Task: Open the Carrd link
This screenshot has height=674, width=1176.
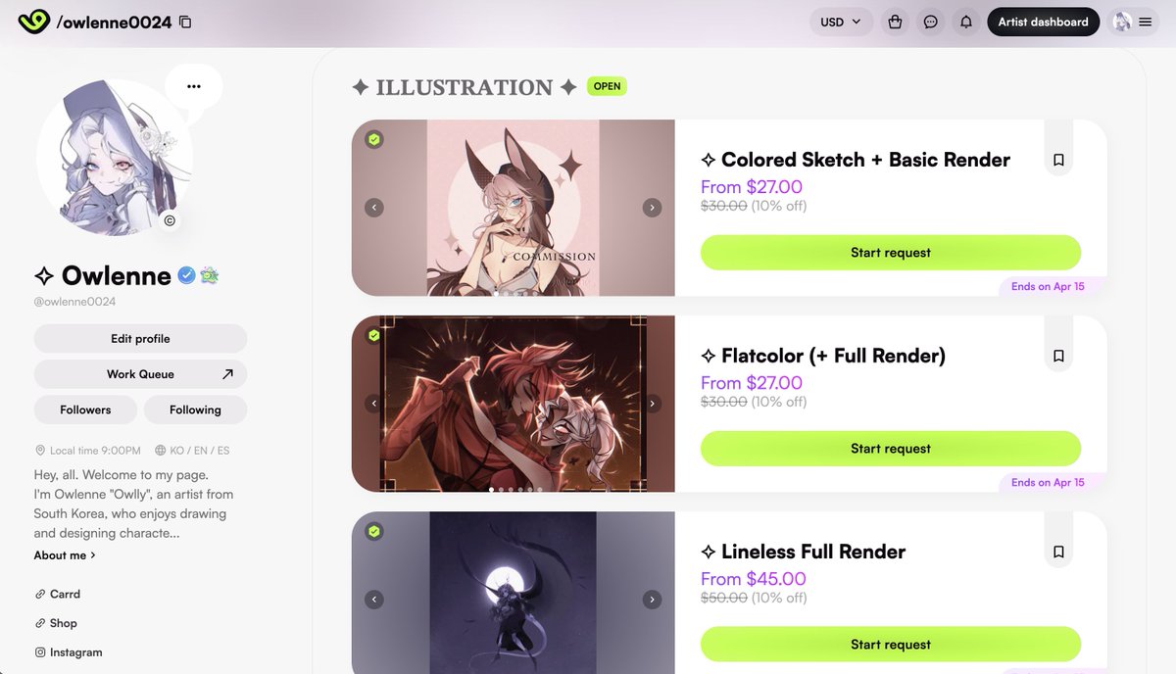Action: click(58, 594)
